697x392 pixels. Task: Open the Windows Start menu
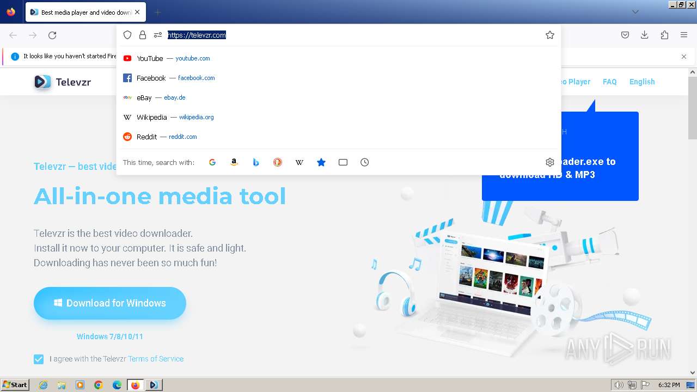15,385
